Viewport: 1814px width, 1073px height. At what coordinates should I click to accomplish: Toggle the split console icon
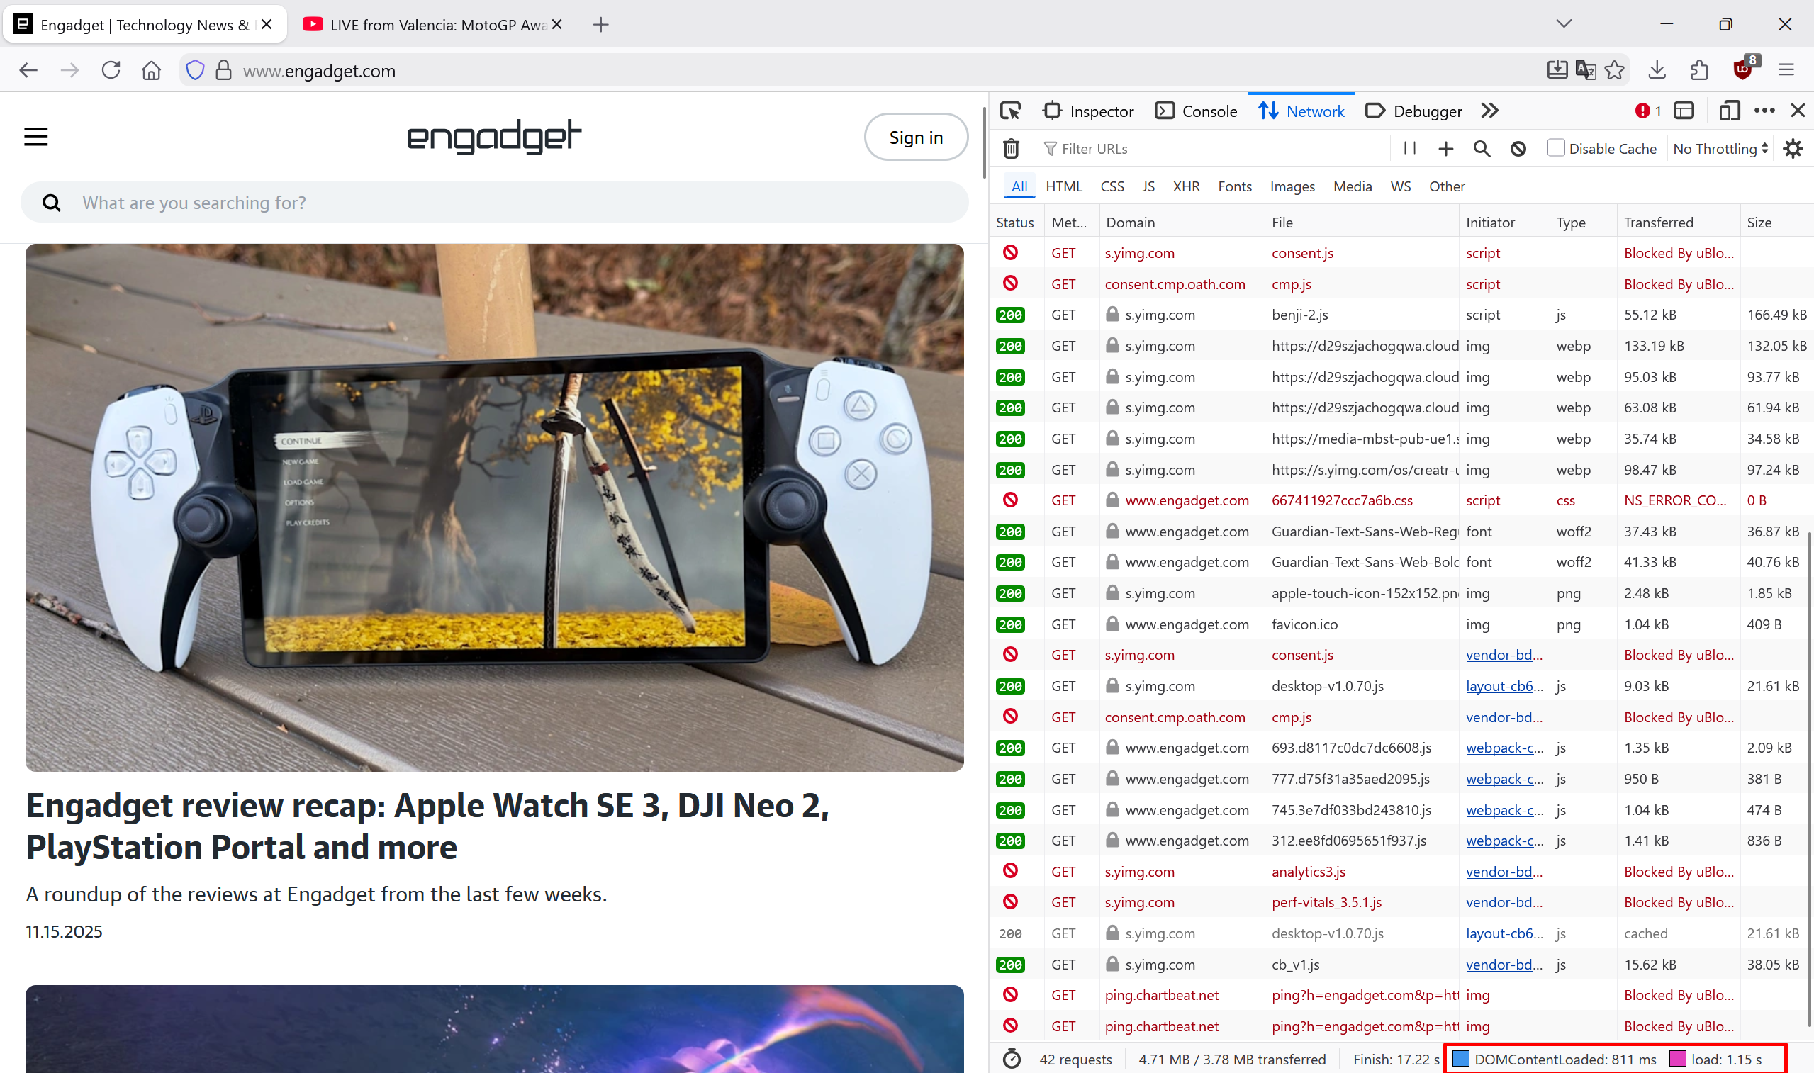(x=1684, y=111)
